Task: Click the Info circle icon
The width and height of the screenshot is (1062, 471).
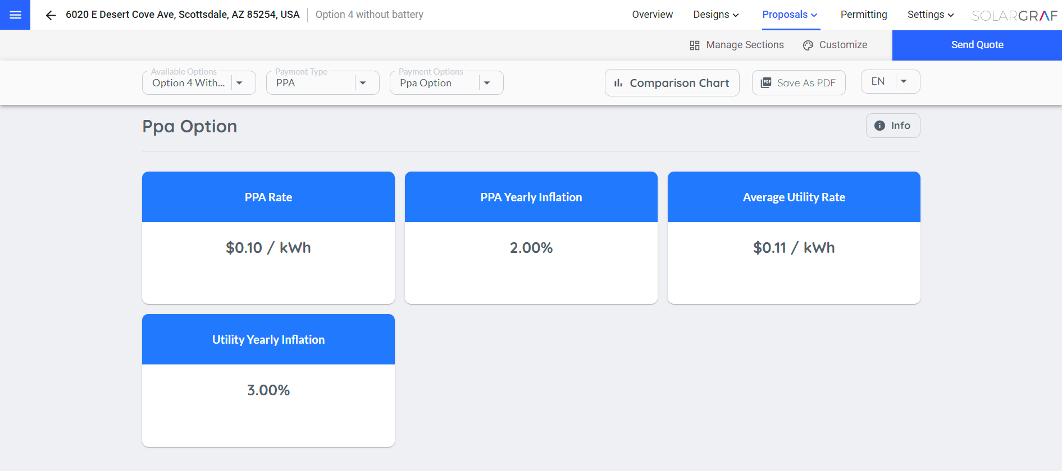Action: click(x=879, y=126)
